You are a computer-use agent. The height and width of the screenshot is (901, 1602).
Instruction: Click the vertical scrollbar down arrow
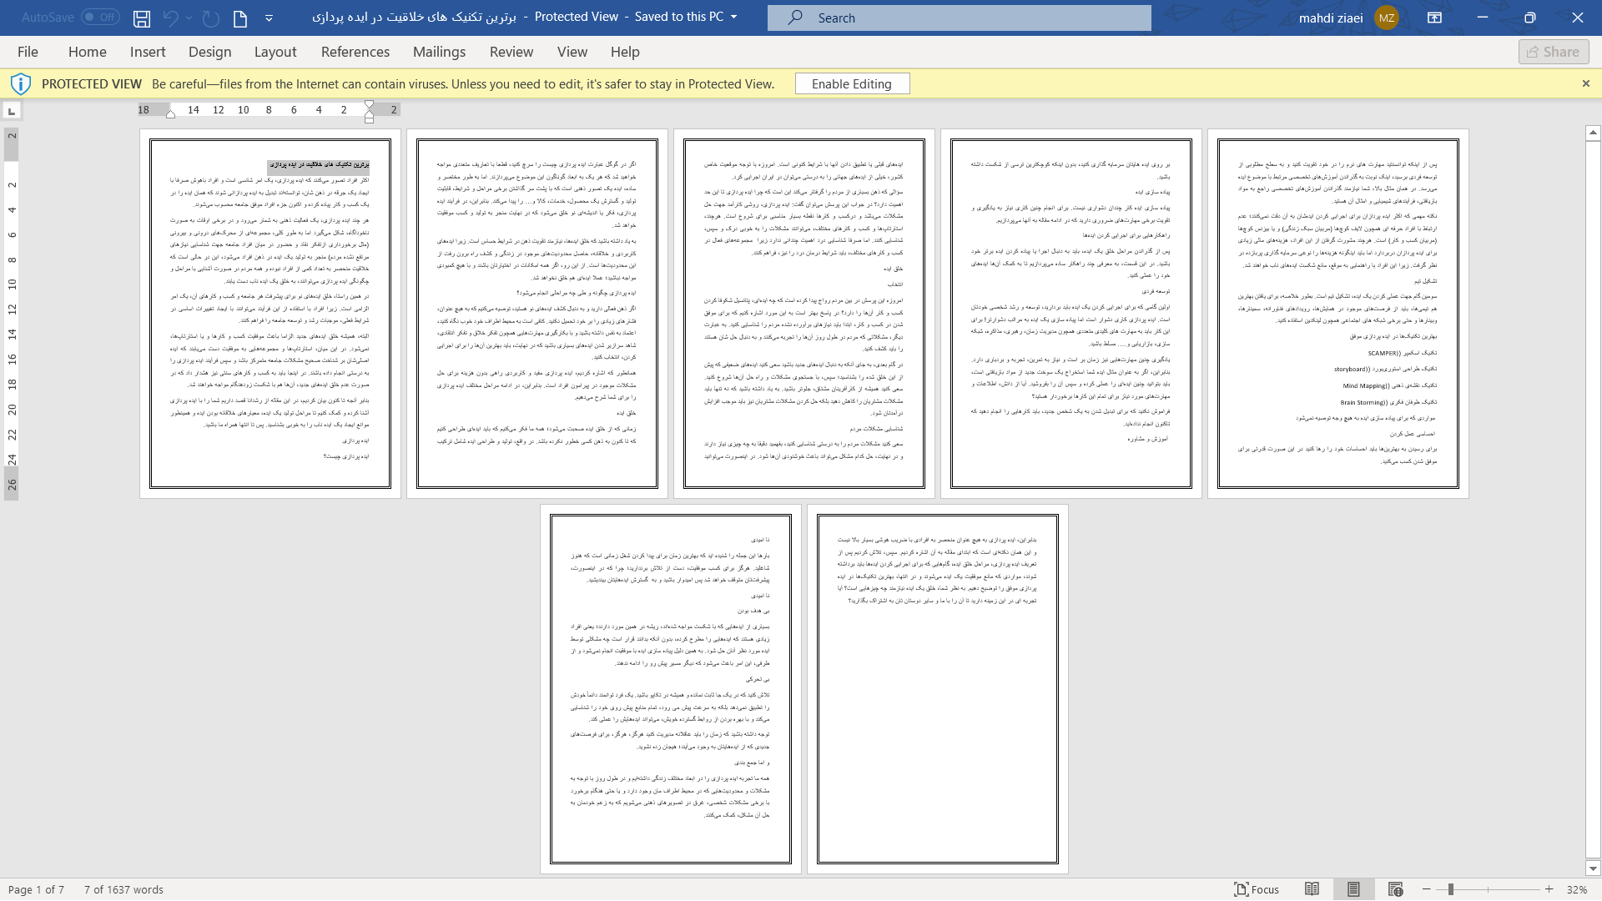coord(1593,868)
